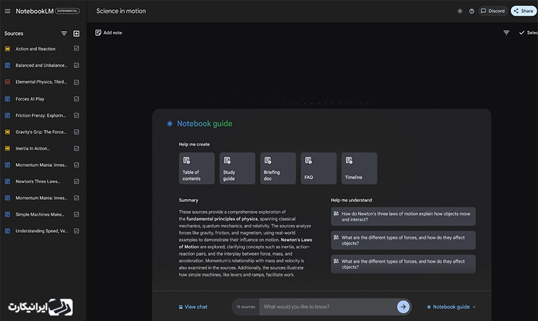Uncheck Inertia In Action source
Screen dimensions: 538x321
77,148
